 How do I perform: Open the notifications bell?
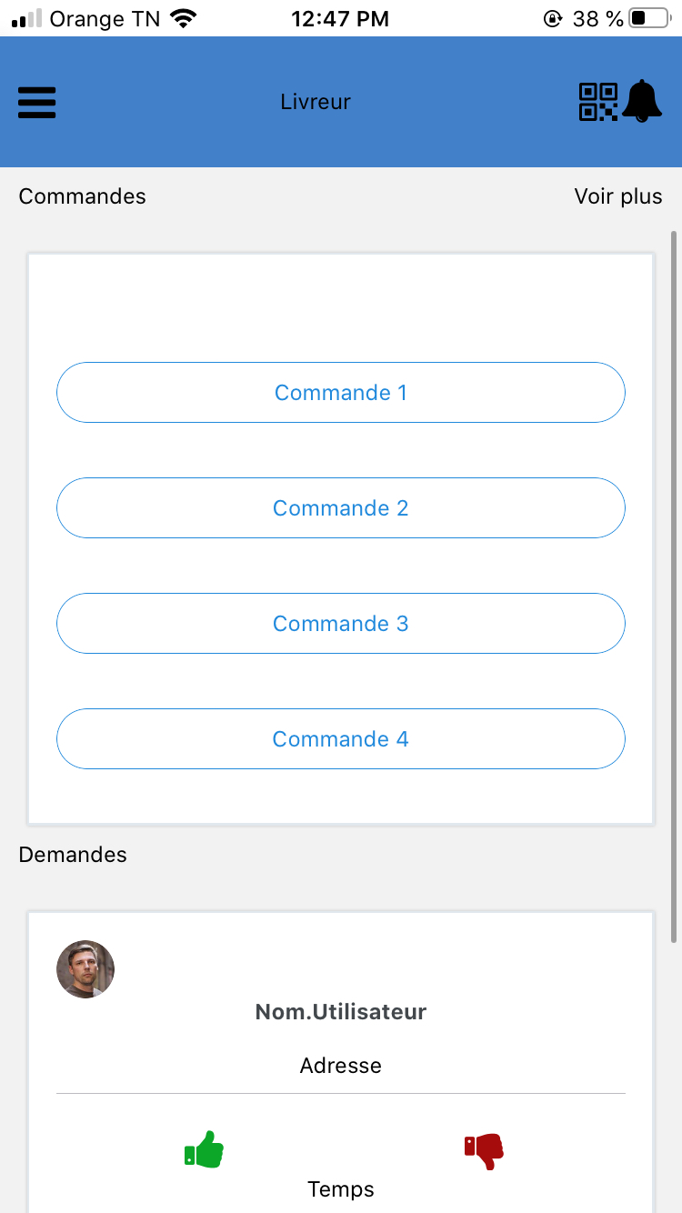pos(644,101)
